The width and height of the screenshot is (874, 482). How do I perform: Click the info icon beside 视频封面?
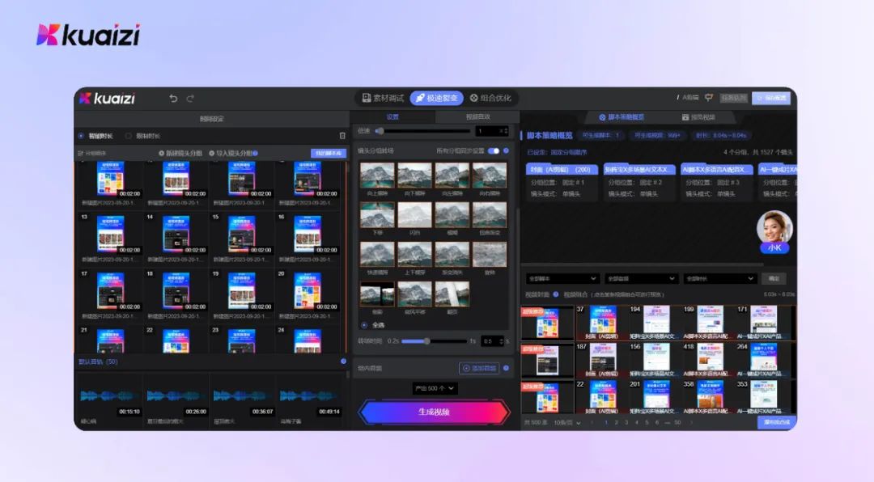[556, 294]
